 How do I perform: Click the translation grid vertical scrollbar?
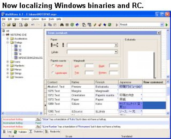click(168, 98)
